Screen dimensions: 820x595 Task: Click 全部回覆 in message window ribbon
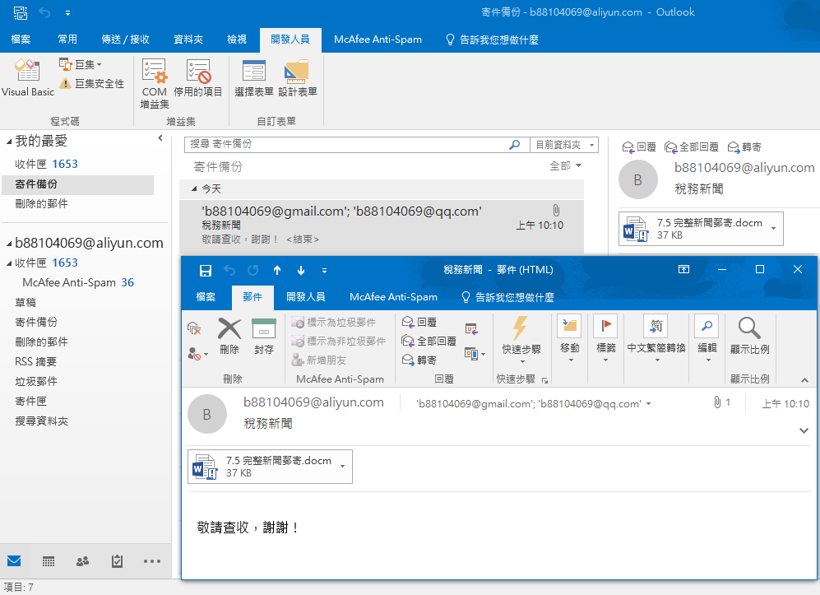[429, 342]
